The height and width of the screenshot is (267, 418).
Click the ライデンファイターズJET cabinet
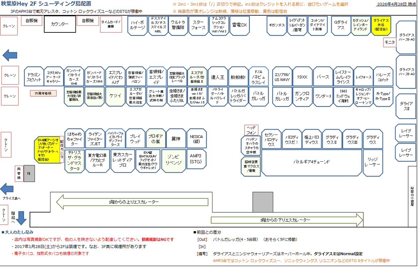[95, 139]
